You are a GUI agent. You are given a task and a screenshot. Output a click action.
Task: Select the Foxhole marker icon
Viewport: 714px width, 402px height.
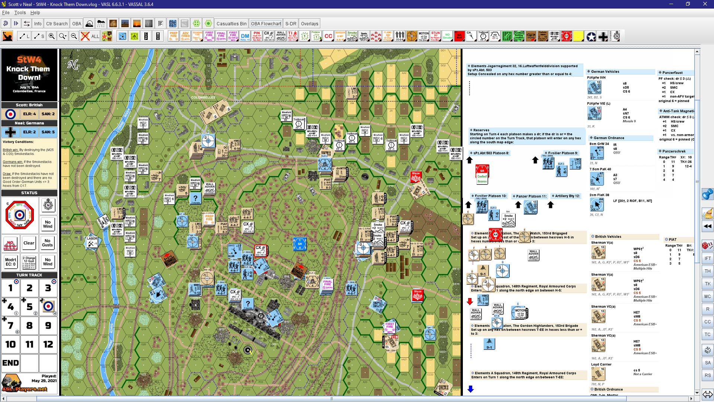[542, 36]
